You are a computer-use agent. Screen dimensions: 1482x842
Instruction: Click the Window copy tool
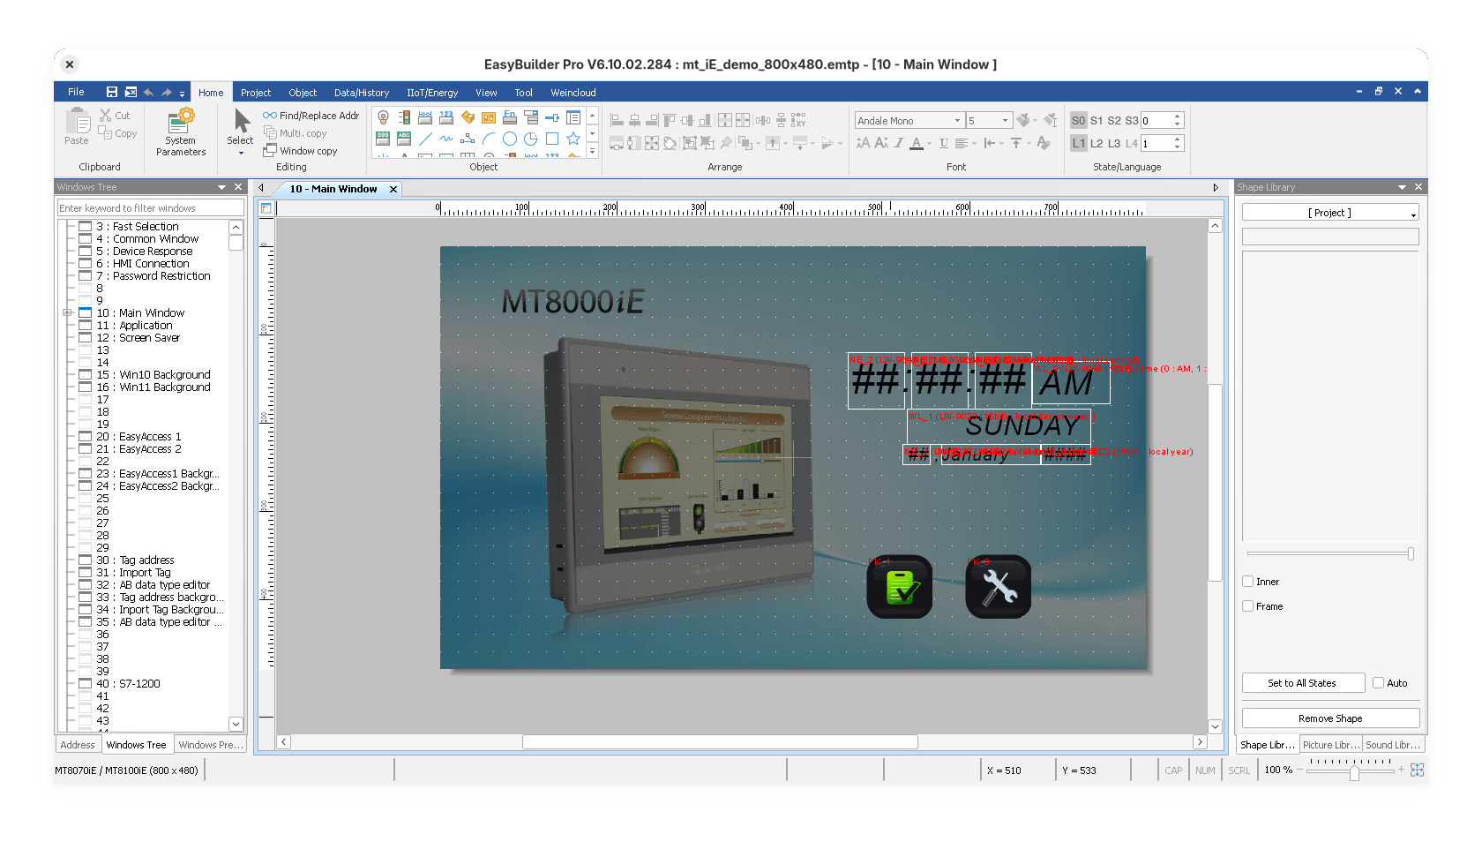(300, 151)
